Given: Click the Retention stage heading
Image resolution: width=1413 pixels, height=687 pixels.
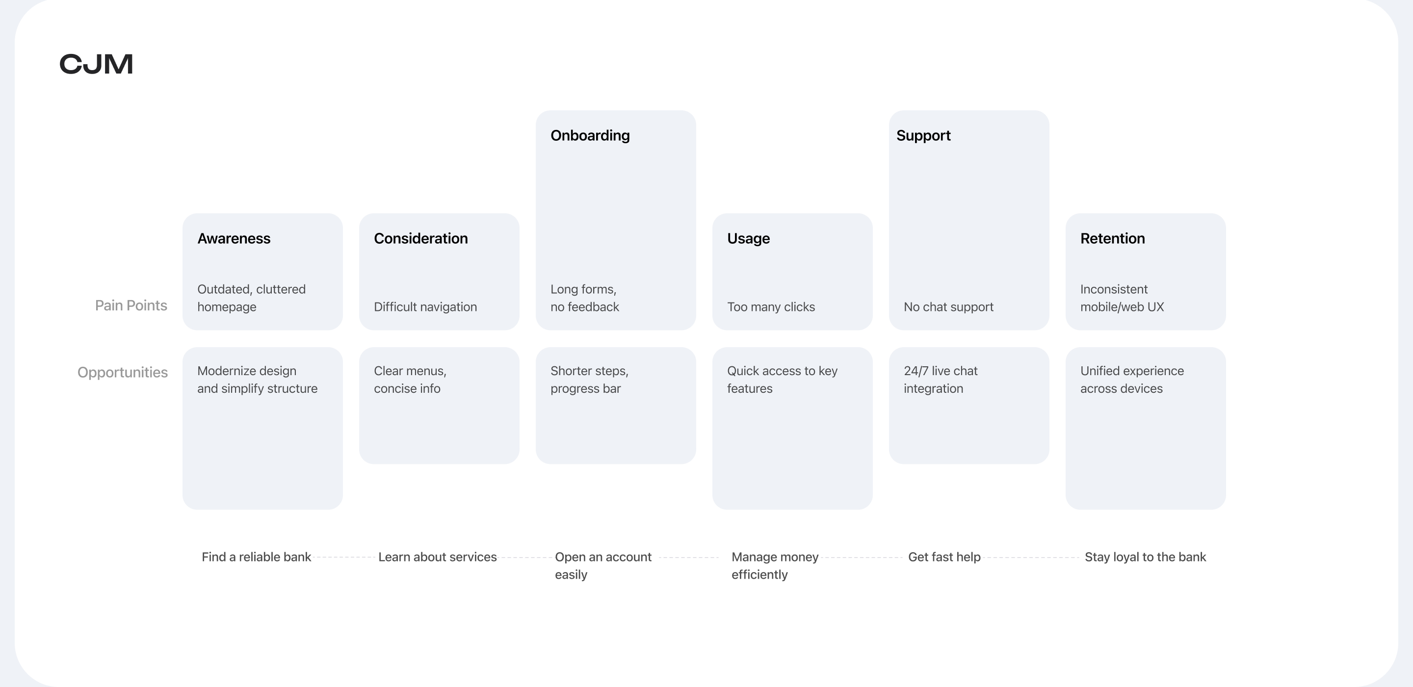Looking at the screenshot, I should (1112, 238).
